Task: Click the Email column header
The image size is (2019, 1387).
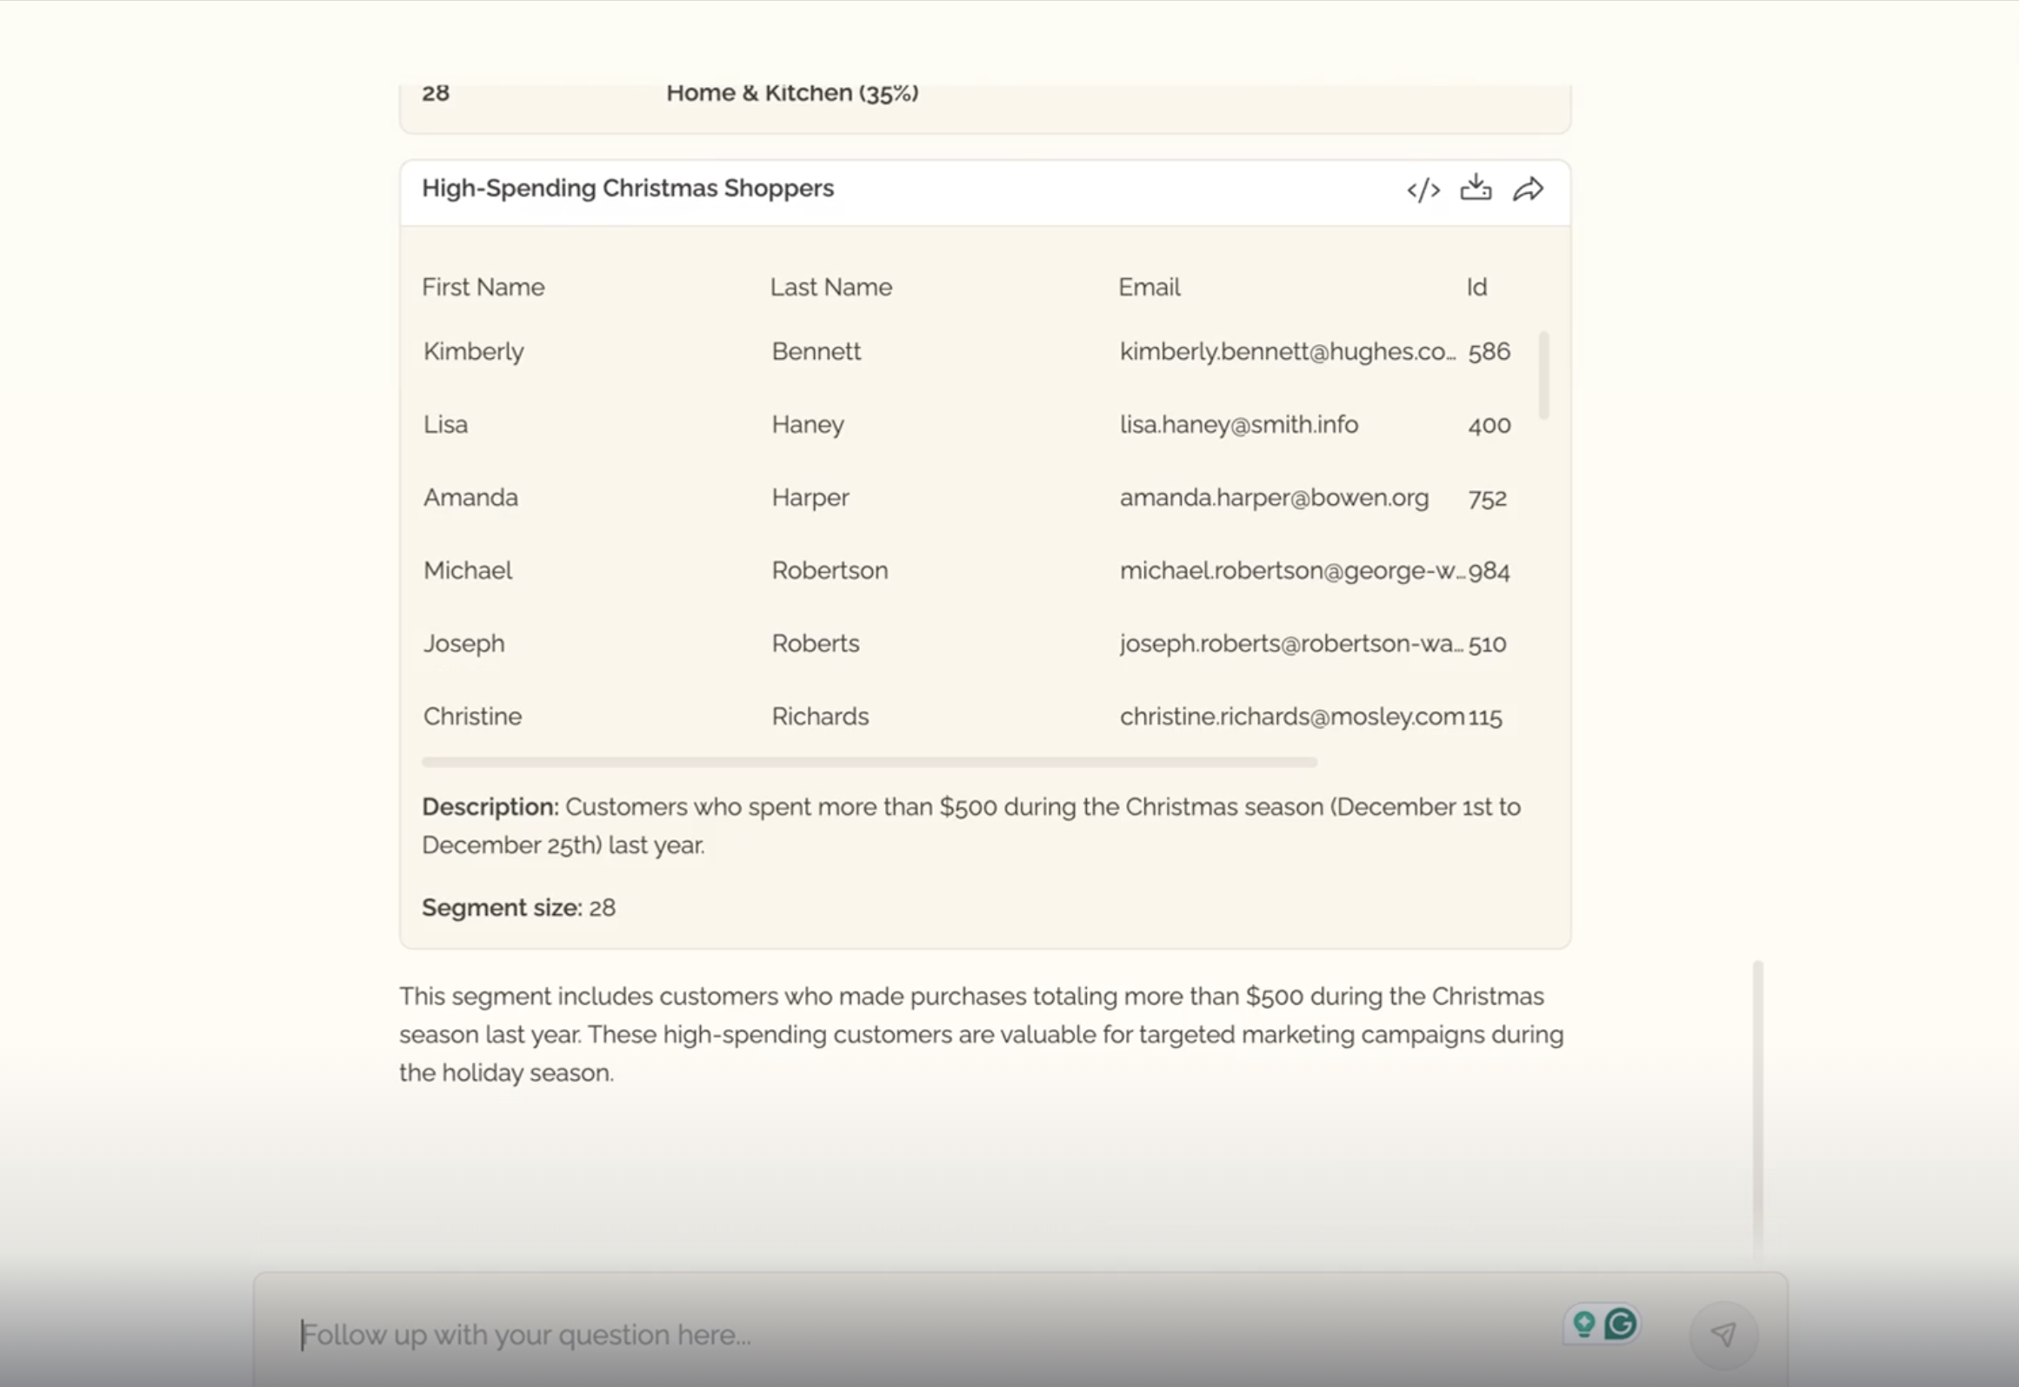Action: point(1149,287)
